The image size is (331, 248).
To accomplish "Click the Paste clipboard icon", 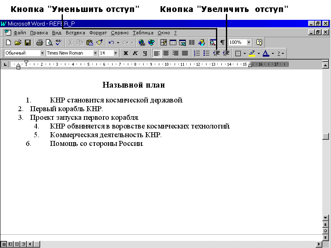I will pyautogui.click(x=90, y=43).
